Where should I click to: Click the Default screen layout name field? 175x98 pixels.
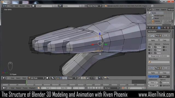click(x=44, y=6)
